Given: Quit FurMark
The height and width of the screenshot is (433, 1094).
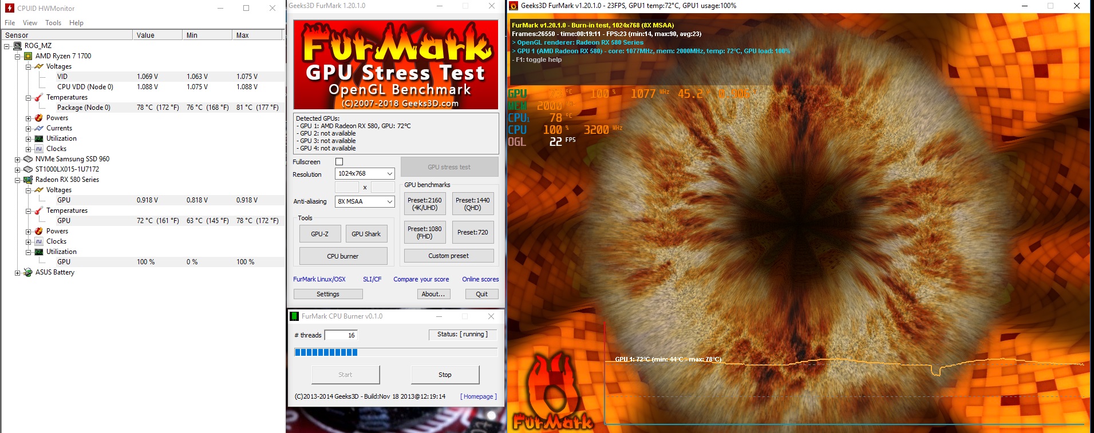Looking at the screenshot, I should pos(482,294).
